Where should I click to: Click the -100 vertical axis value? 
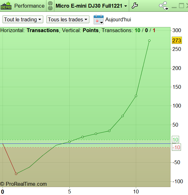click(x=178, y=181)
